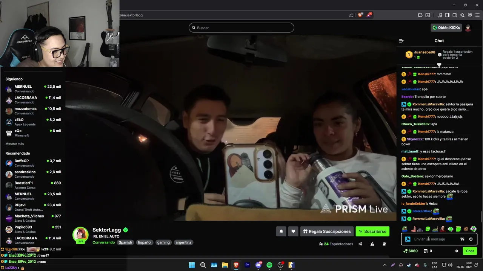Open Windows Start button
This screenshot has height=271, width=483.
192,265
